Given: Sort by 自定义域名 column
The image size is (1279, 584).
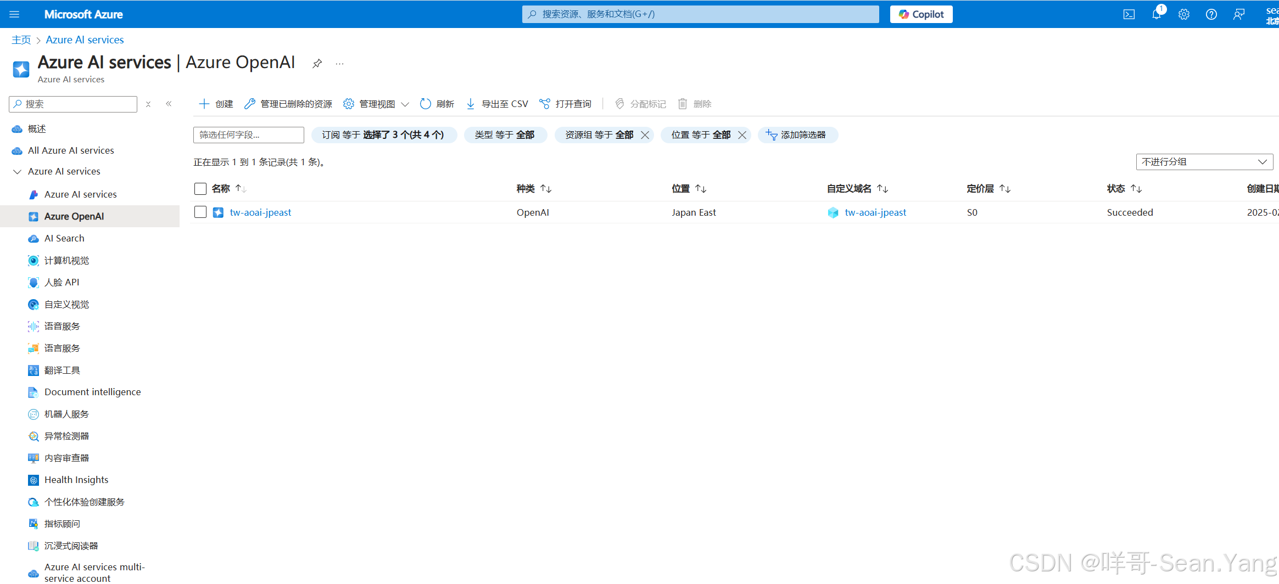Looking at the screenshot, I should 858,189.
